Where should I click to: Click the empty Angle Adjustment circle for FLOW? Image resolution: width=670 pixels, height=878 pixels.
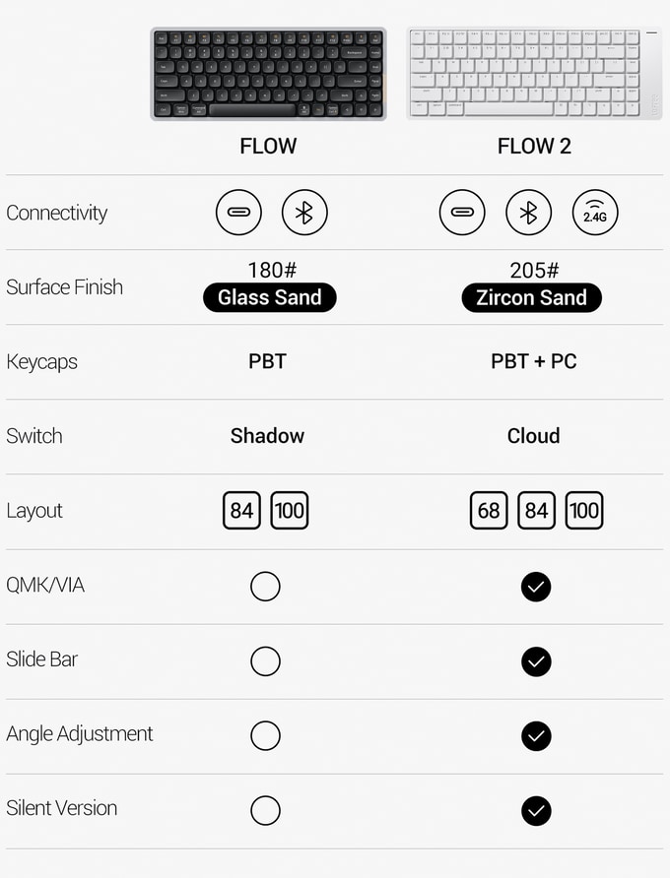click(265, 735)
